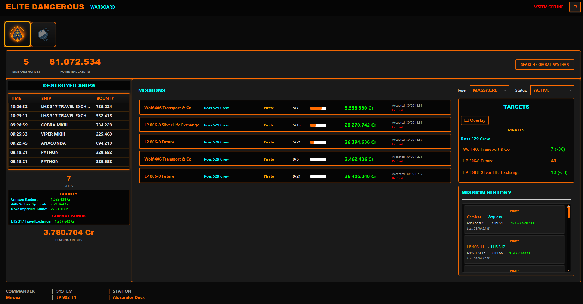Click the mission history scroll down arrow
Viewport: 583px width, 304px height.
(x=569, y=270)
